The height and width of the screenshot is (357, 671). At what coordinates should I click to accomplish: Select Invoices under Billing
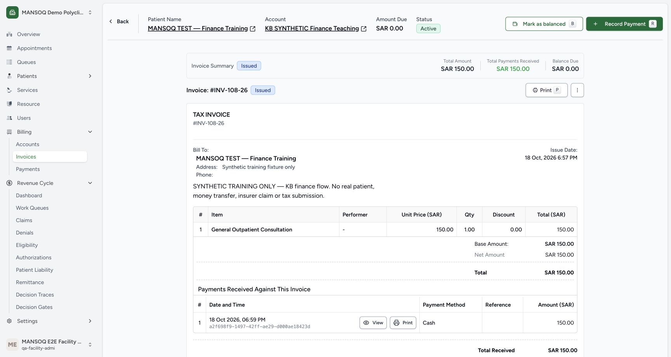[x=50, y=157]
